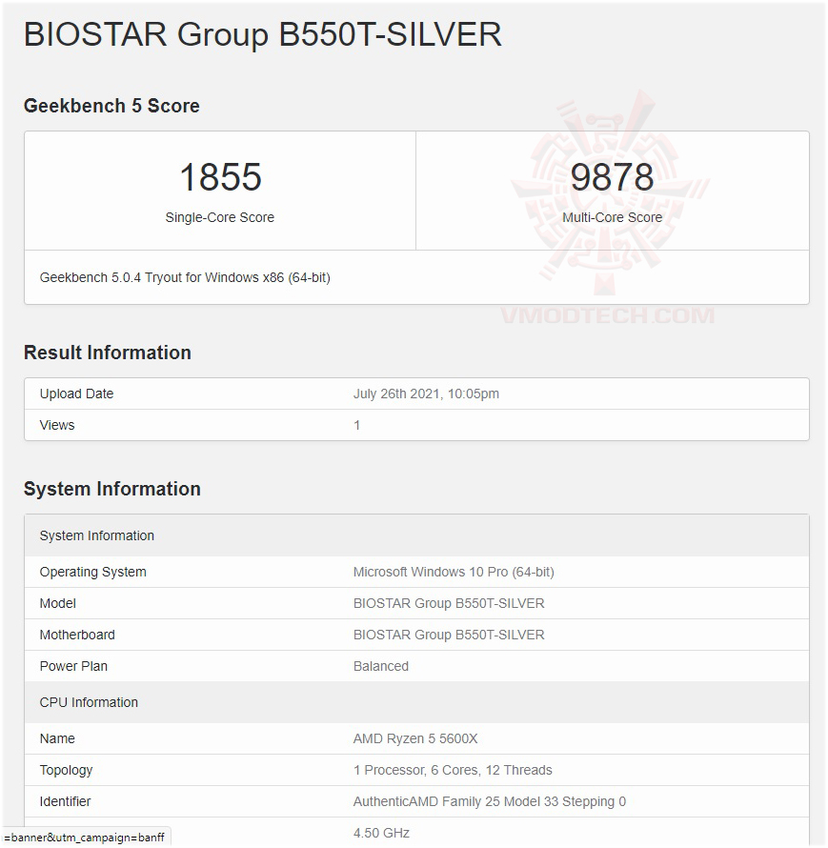828x848 pixels.
Task: Select the Single-Core Score value 1855
Action: point(219,177)
